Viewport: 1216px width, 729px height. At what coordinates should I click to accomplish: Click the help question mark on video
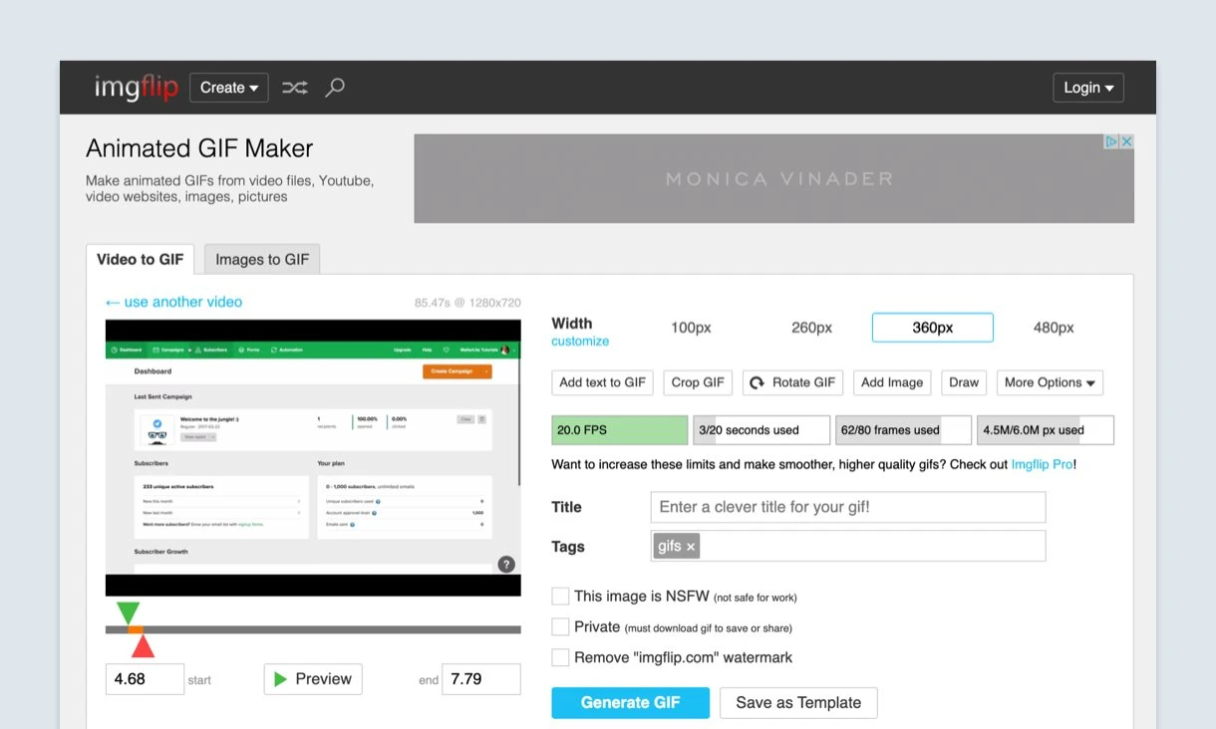(506, 564)
